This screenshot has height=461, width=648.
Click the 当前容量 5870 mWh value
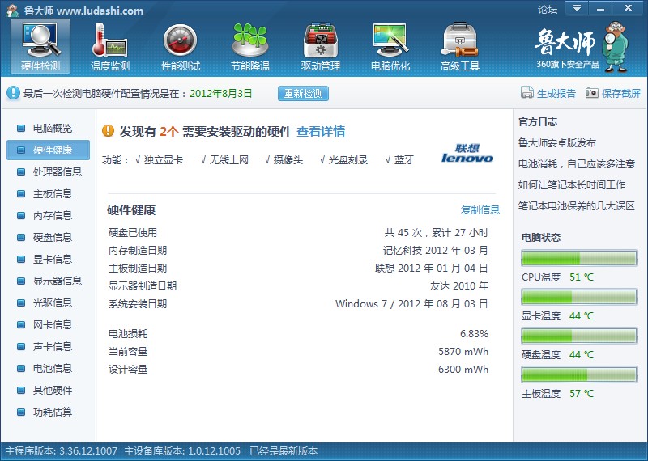(x=463, y=351)
